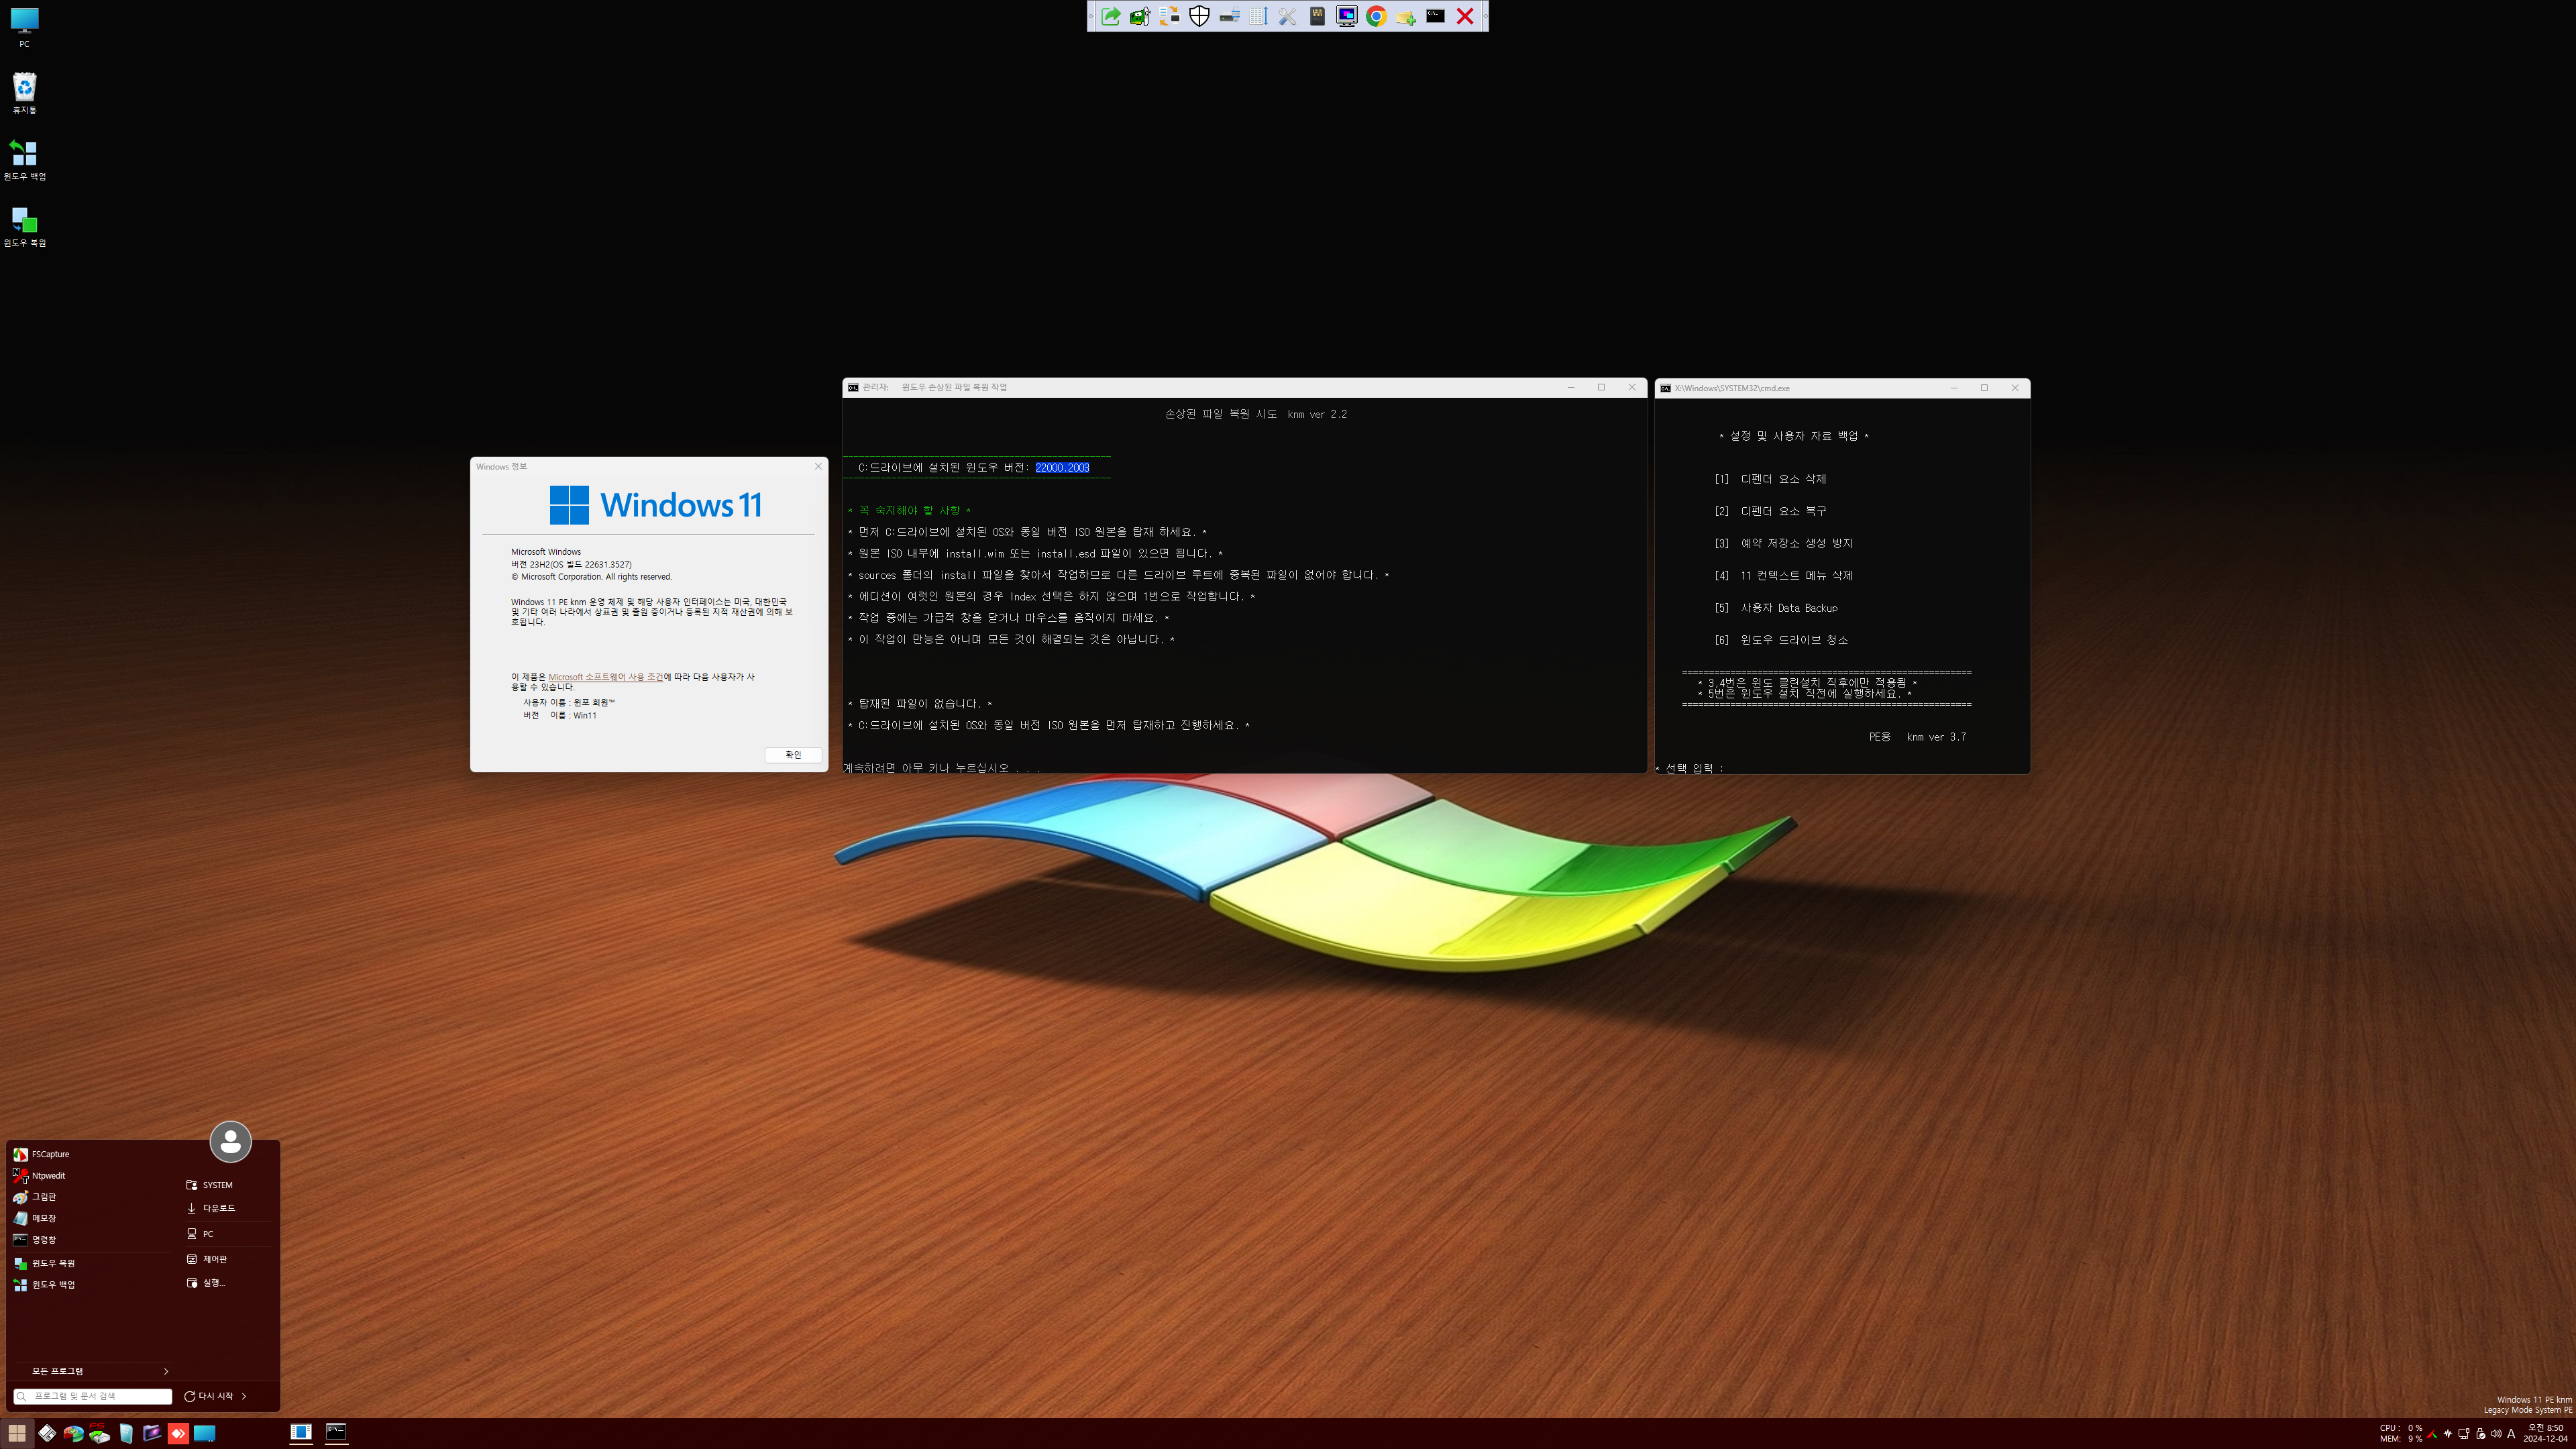Open SYSTEM folder in start menu

tap(229, 1185)
